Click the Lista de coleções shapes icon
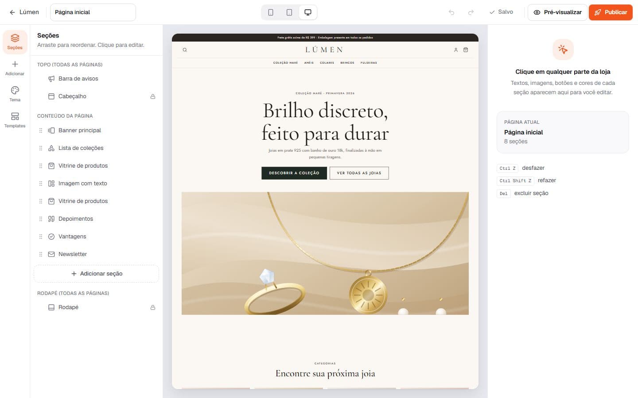638x398 pixels. (x=51, y=148)
